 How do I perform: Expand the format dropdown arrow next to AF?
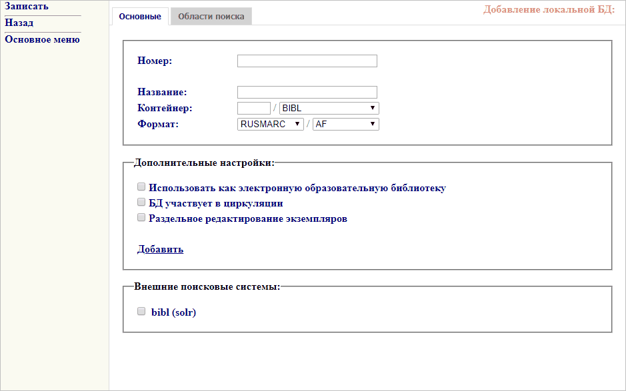pyautogui.click(x=373, y=123)
